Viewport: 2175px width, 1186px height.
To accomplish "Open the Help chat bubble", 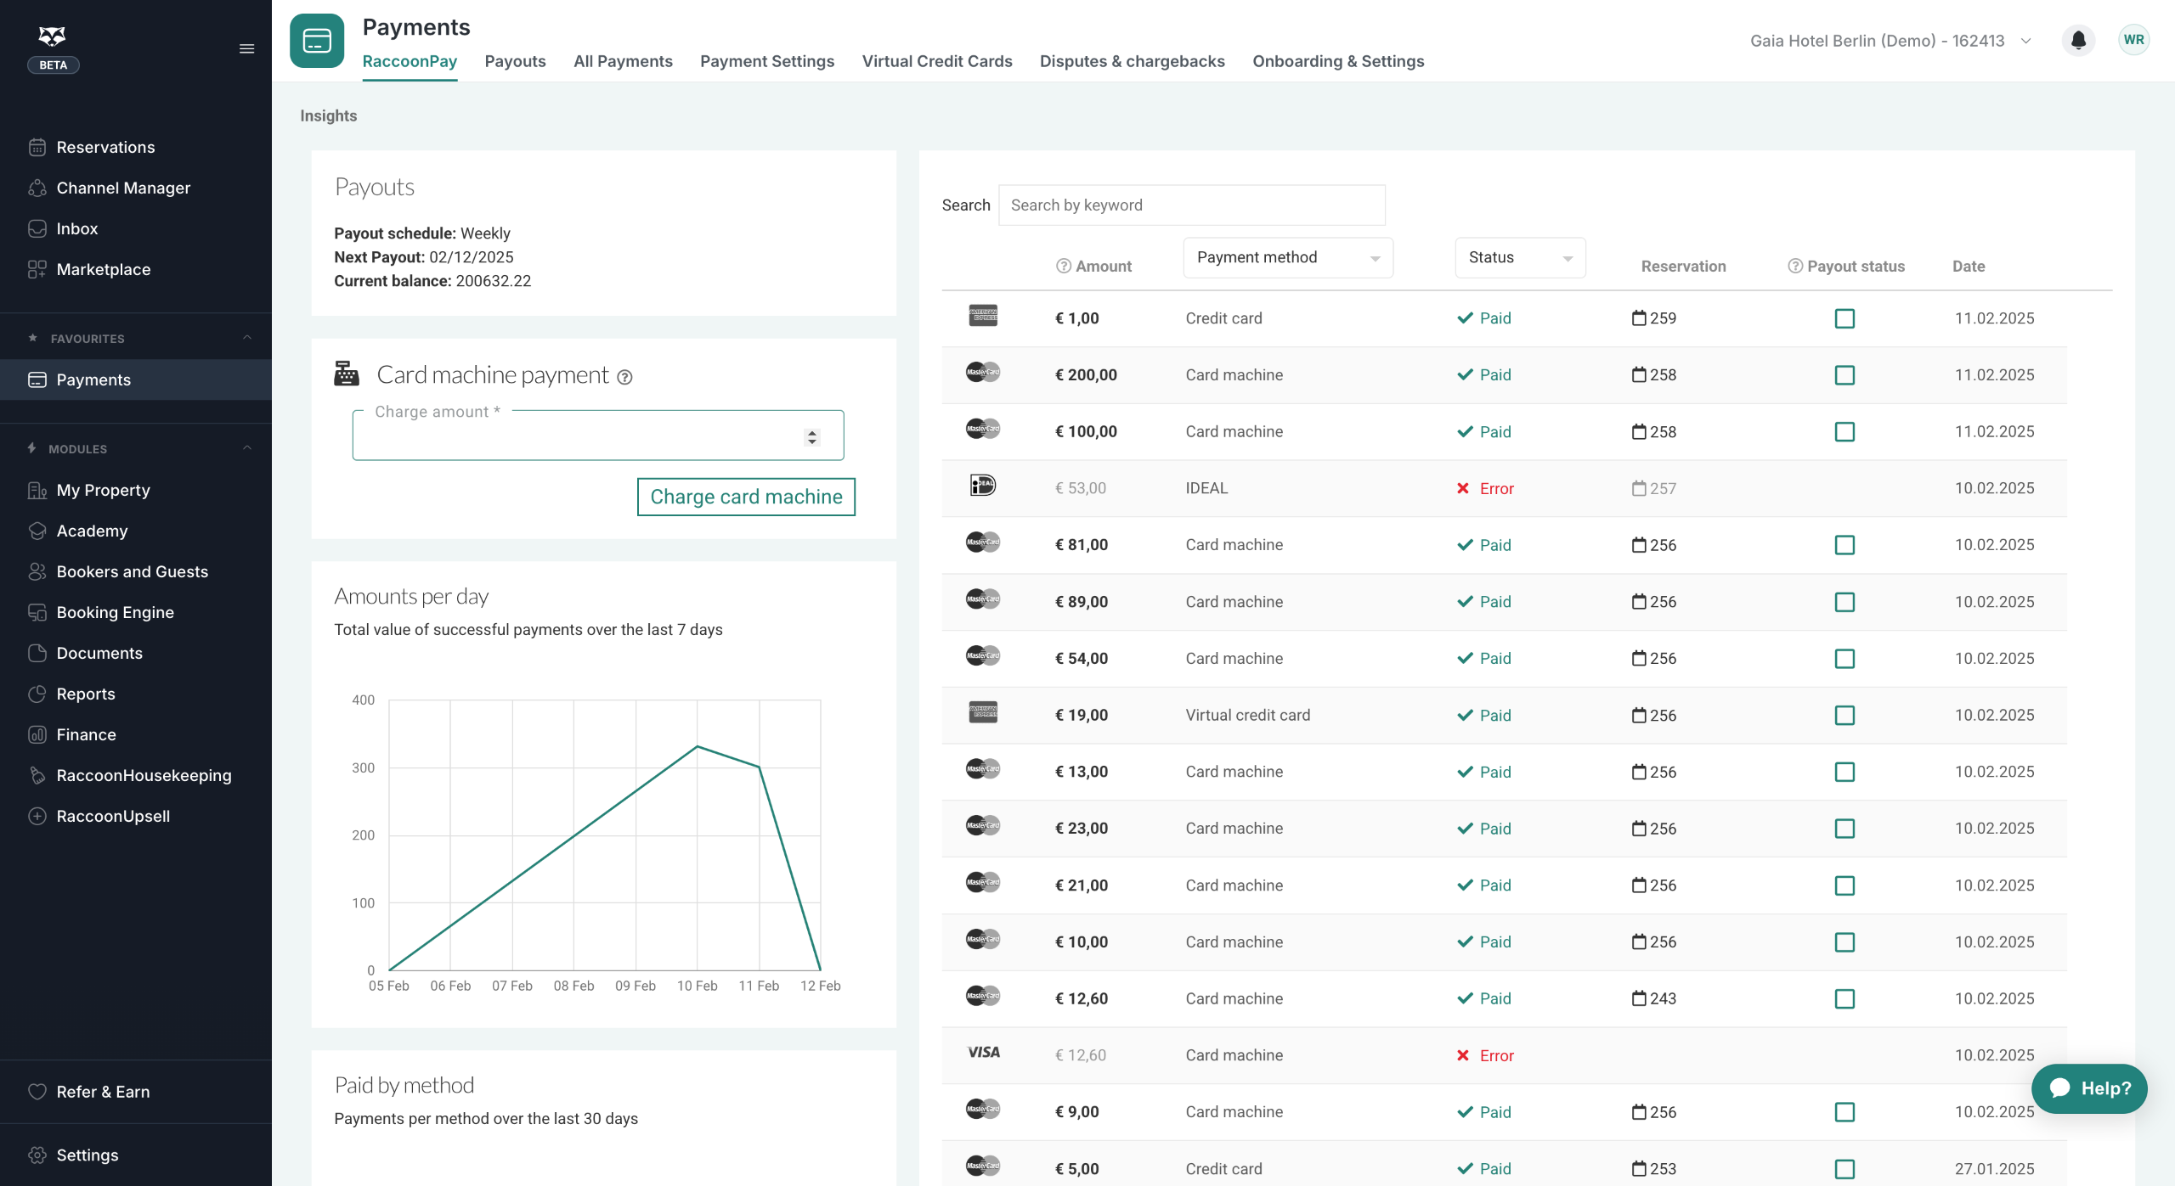I will click(2089, 1088).
